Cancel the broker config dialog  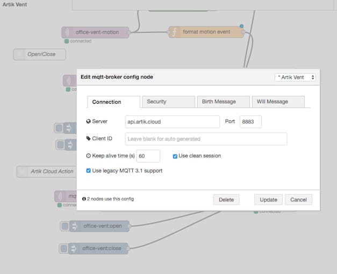click(x=298, y=200)
